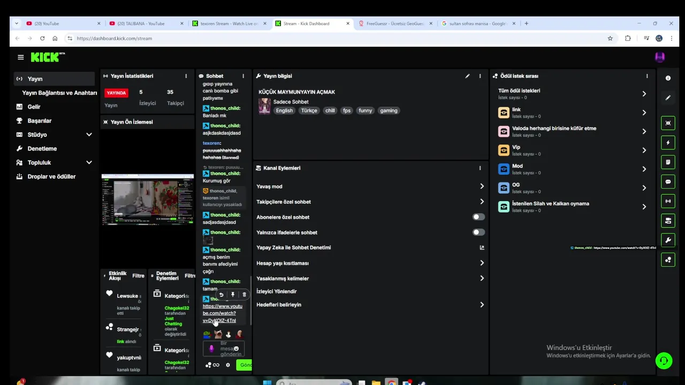Screen dimensions: 685x385
Task: Open the Yayın bilgisi three-dot menu
Action: tap(480, 76)
